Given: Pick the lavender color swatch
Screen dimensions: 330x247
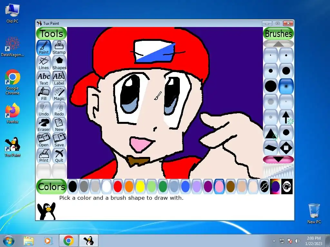Looking at the screenshot, I should (197, 187).
